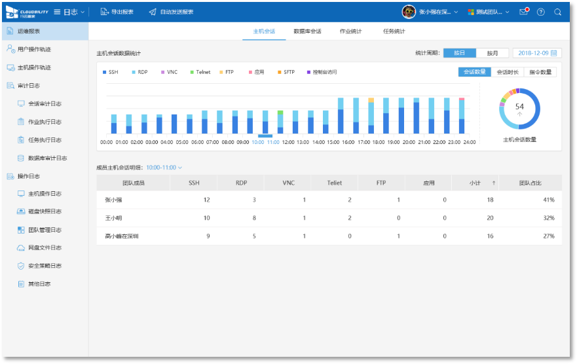Image resolution: width=577 pixels, height=364 pixels.
Task: Switch statistics period to 按月
Action: point(493,53)
